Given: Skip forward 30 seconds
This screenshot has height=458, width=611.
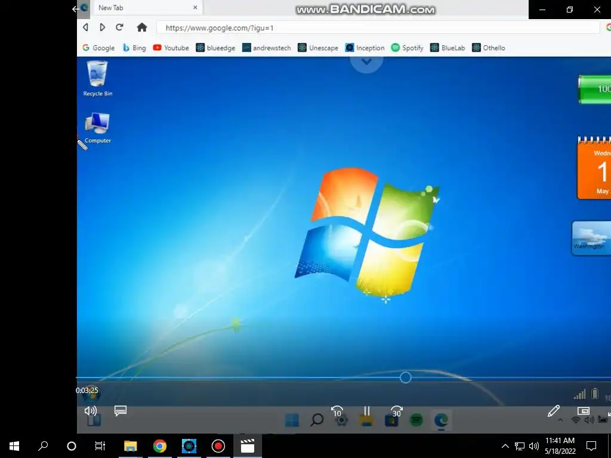Looking at the screenshot, I should 396,411.
